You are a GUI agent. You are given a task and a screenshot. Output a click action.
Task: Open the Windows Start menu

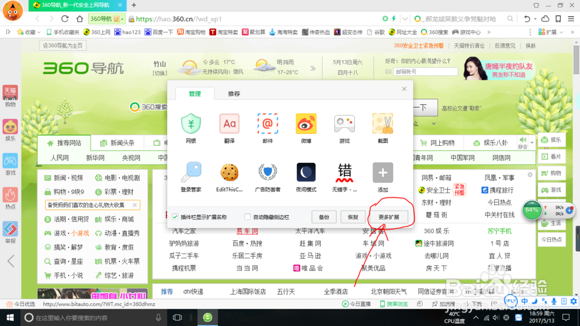[x=10, y=317]
